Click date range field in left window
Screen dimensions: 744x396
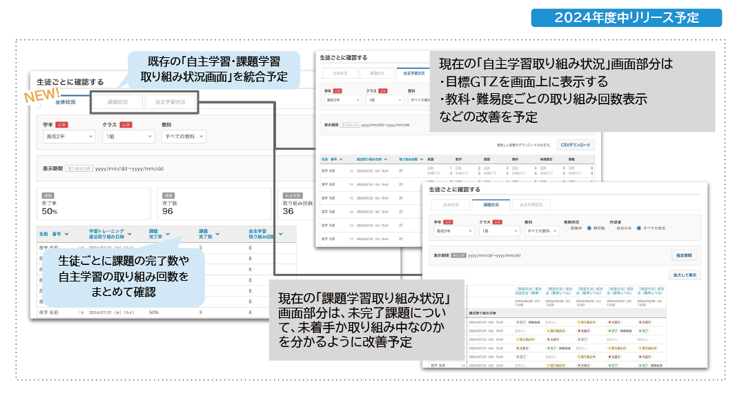(x=129, y=168)
